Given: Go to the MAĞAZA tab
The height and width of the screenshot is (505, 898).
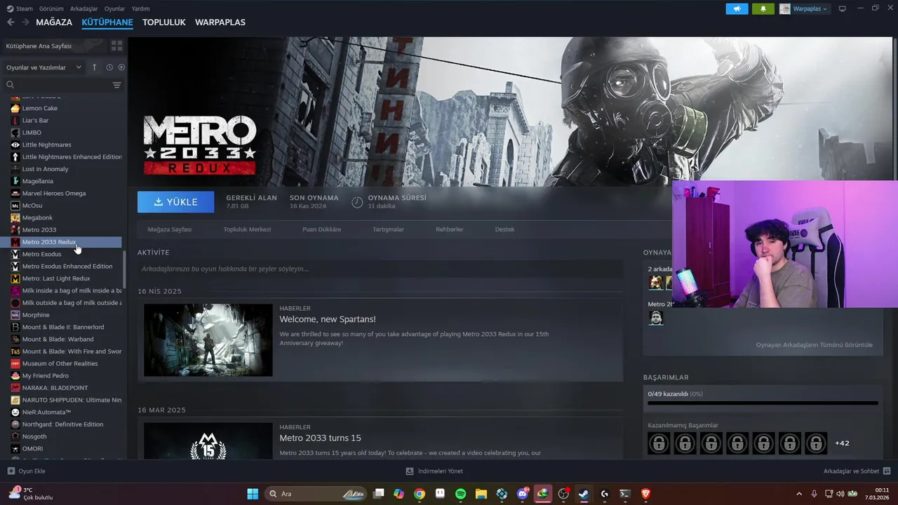Looking at the screenshot, I should tap(54, 22).
